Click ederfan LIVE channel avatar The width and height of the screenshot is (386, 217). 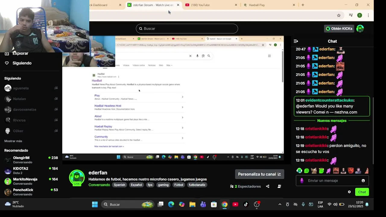pyautogui.click(x=77, y=178)
